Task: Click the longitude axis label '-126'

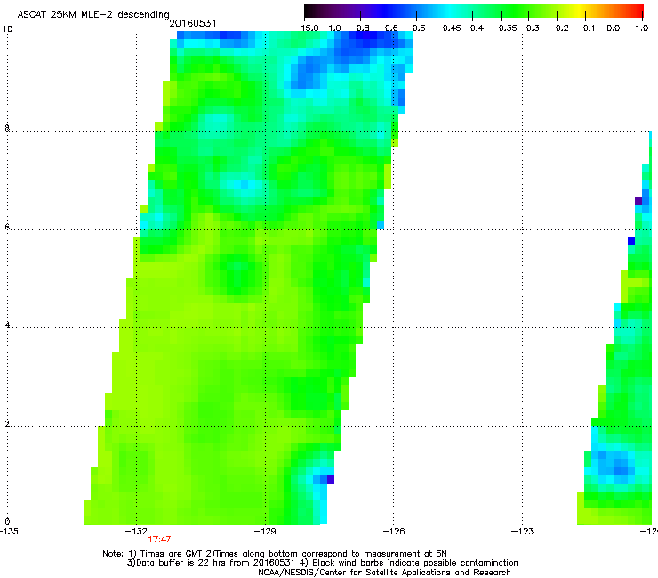Action: [x=394, y=532]
